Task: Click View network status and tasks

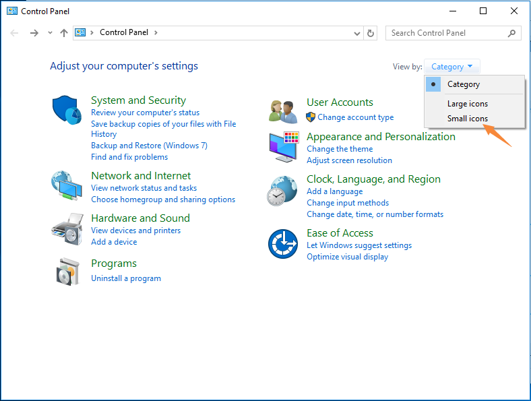Action: tap(144, 188)
